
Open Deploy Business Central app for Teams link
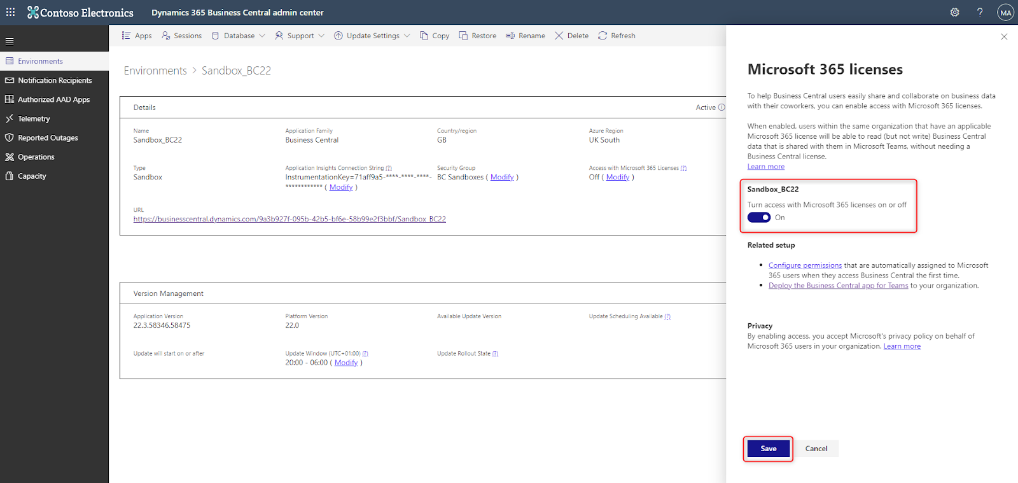pyautogui.click(x=838, y=286)
